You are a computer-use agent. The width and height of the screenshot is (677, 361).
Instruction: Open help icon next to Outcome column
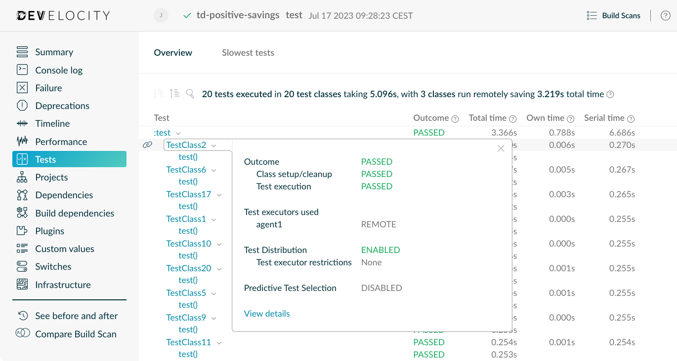coord(455,119)
